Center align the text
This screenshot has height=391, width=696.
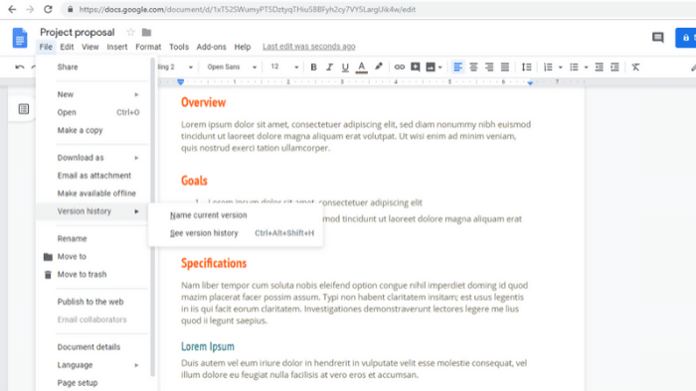(x=473, y=67)
